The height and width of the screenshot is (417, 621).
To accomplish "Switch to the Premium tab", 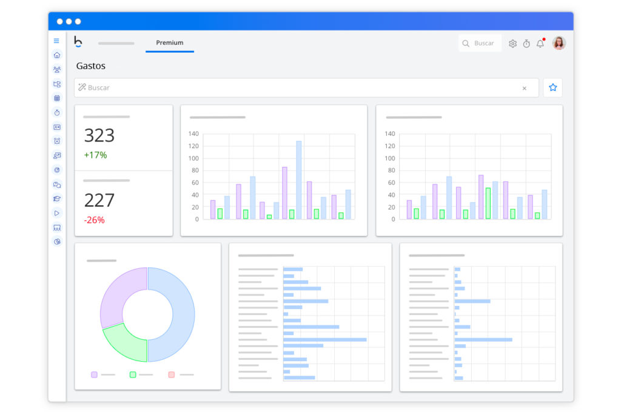I will [x=170, y=43].
